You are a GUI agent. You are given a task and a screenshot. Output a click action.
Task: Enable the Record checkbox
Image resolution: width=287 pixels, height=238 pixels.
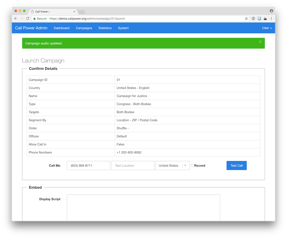[192, 166]
